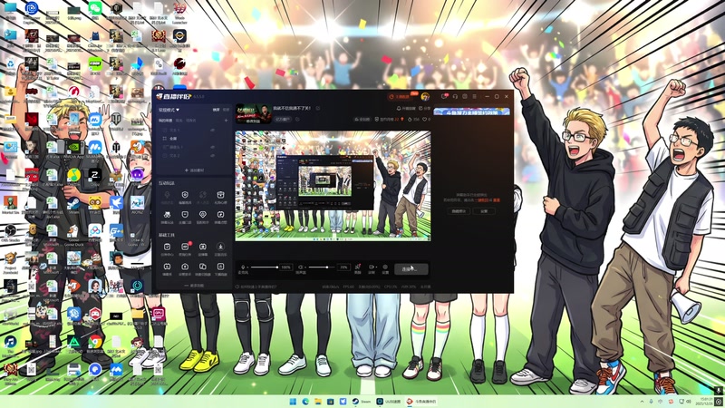This screenshot has height=408, width=725.
Task: Select the third scene tab in row
Action: [191, 121]
